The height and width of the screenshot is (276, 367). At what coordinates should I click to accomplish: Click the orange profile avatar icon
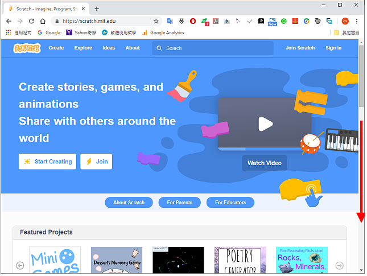coord(345,21)
